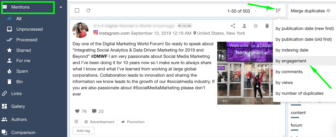Screen dimensions: 336x137
Task: Sort mentions by engagement
Action: click(304, 61)
